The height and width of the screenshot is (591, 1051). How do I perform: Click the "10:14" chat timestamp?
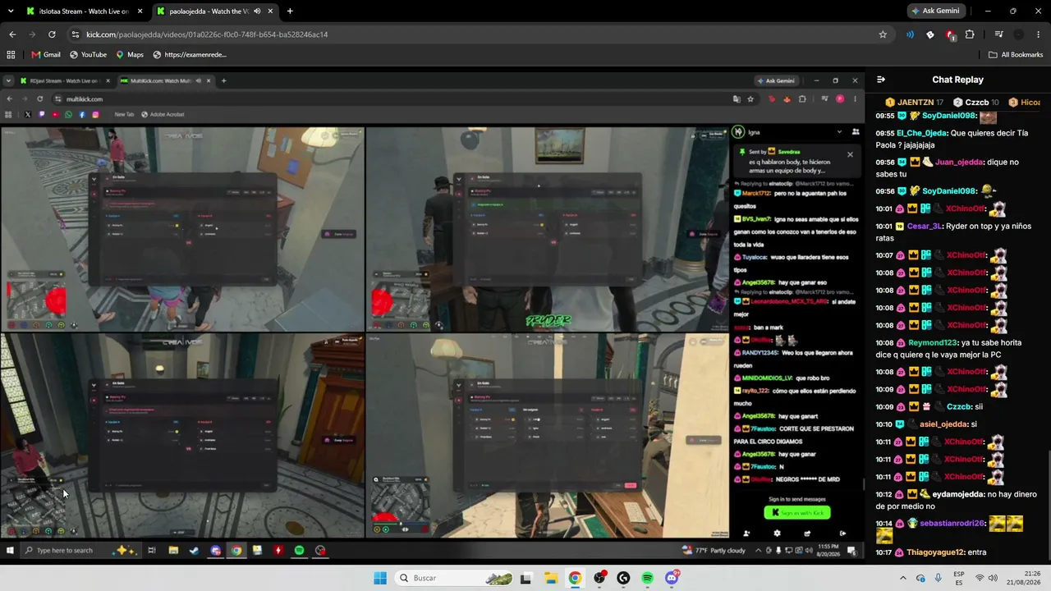point(883,524)
